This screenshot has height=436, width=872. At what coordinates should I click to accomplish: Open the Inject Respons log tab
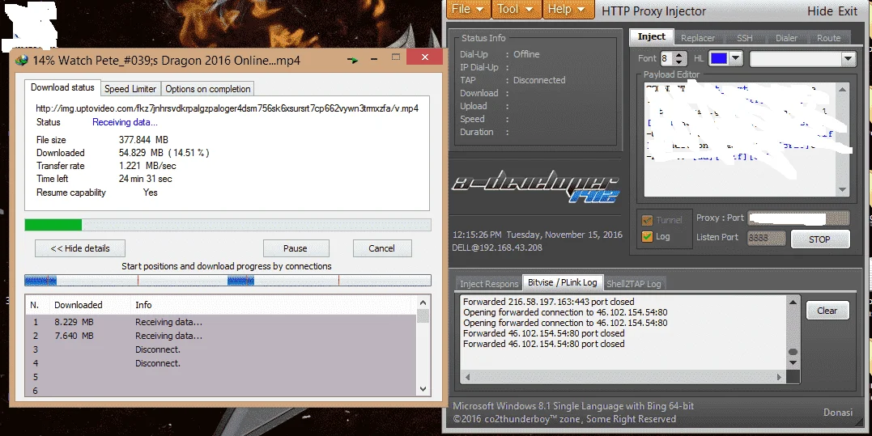489,284
